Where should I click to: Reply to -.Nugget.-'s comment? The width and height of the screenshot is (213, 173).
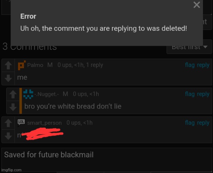(203, 94)
